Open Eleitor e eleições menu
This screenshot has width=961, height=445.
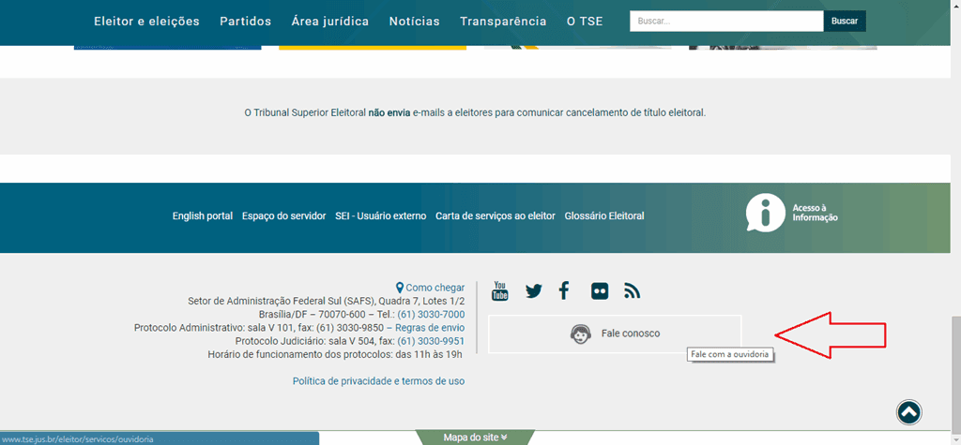click(146, 22)
